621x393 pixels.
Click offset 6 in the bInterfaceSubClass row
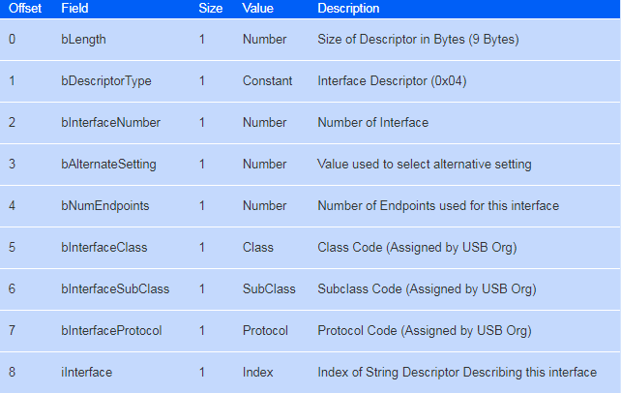pyautogui.click(x=13, y=289)
